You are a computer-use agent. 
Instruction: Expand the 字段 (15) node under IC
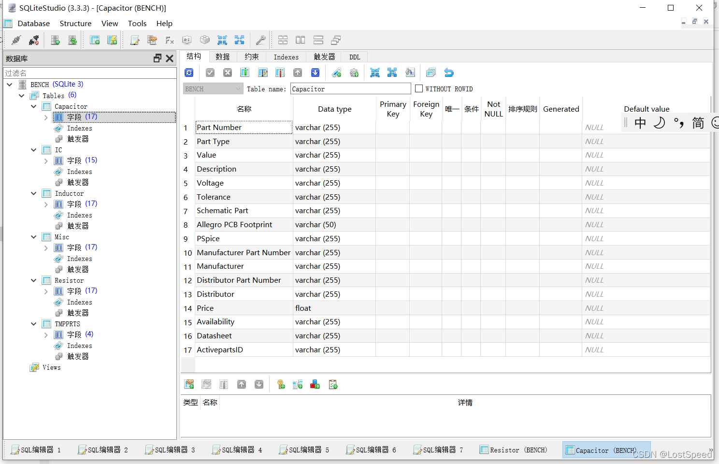coord(46,161)
